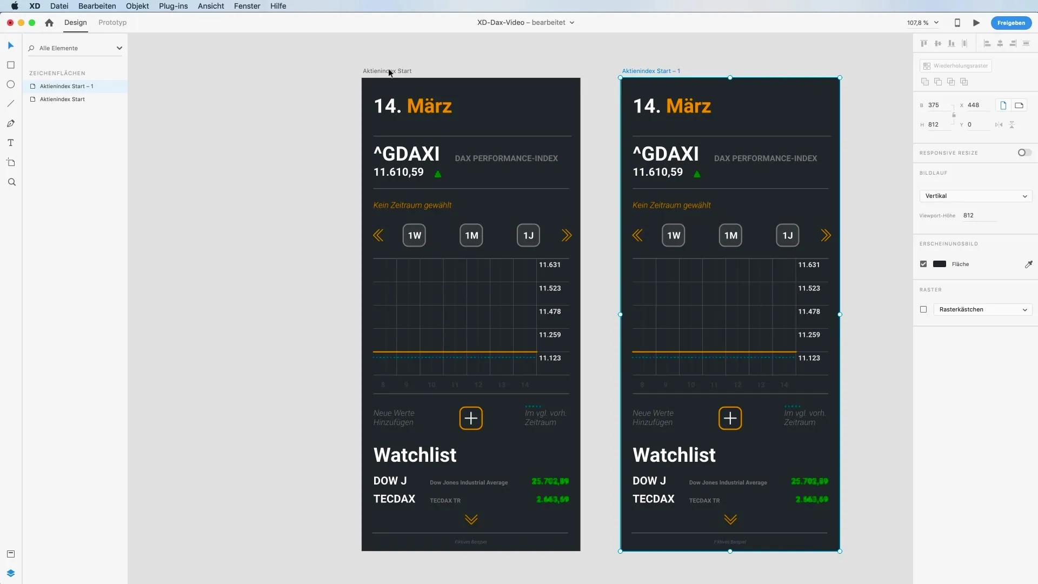Enable the Raster grid checkbox

pyautogui.click(x=923, y=310)
